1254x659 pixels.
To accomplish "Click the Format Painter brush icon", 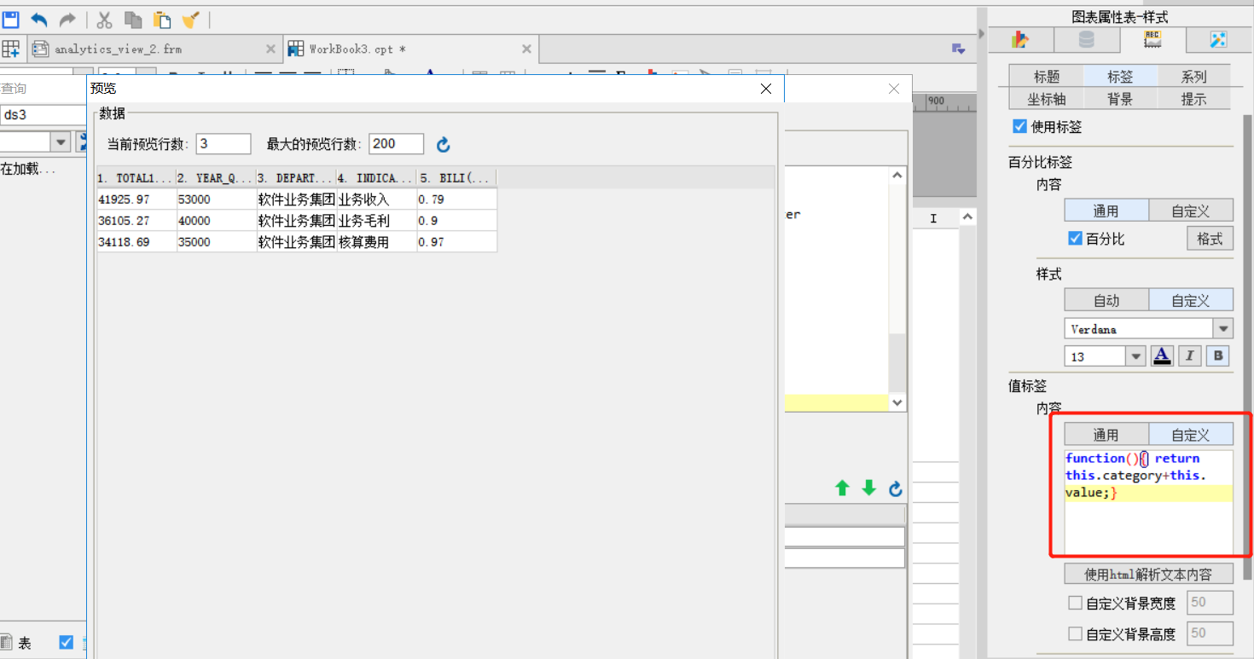I will pos(189,20).
